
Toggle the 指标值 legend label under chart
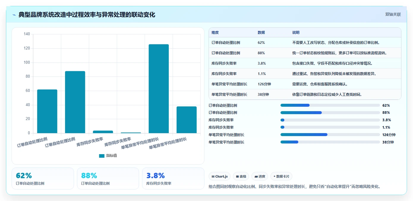112,156
